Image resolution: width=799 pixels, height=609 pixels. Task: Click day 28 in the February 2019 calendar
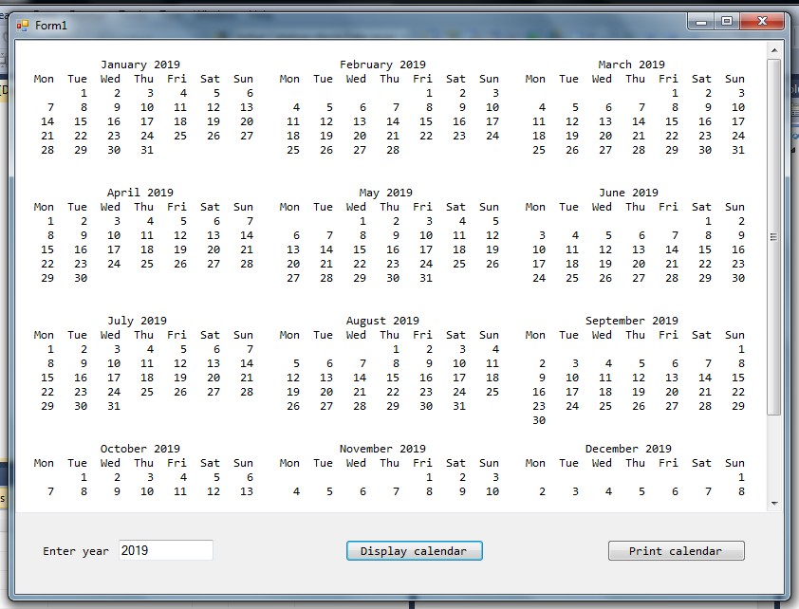click(393, 150)
